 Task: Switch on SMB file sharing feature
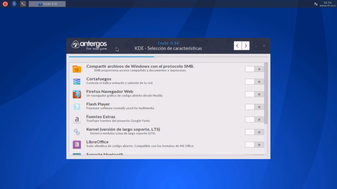[x=254, y=69]
